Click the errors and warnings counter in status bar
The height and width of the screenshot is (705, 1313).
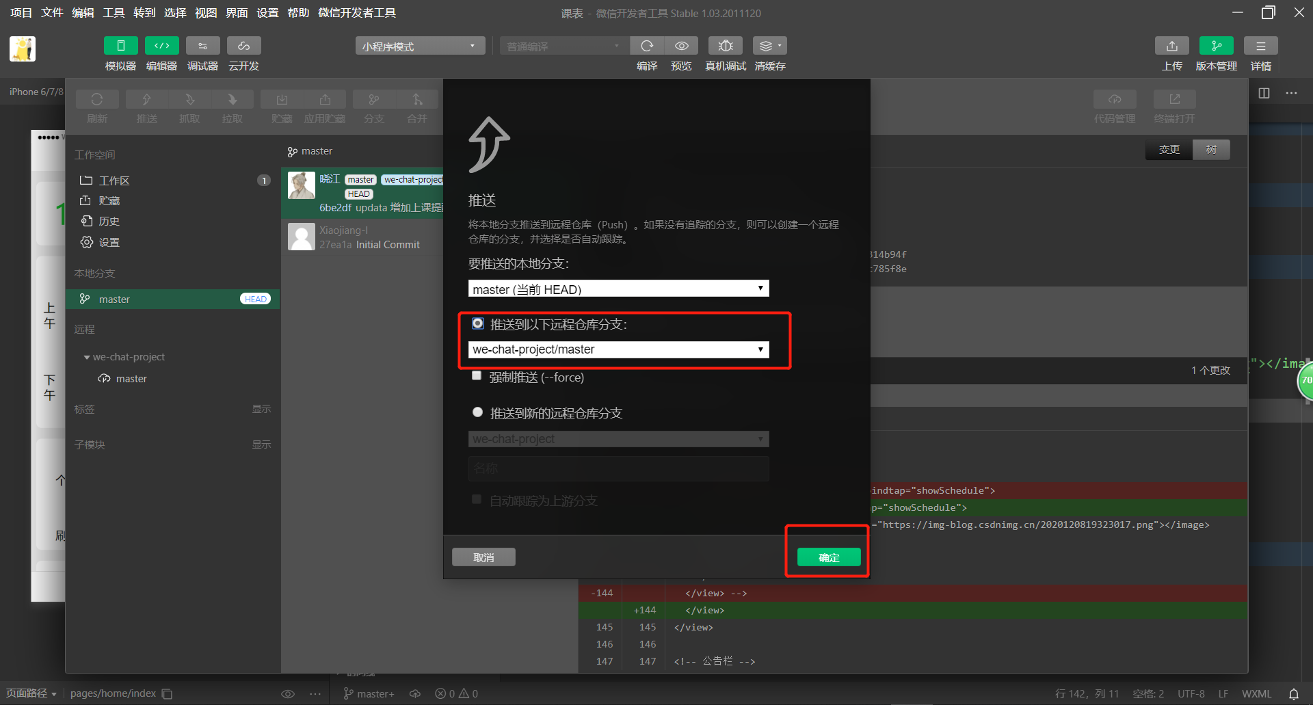point(457,693)
